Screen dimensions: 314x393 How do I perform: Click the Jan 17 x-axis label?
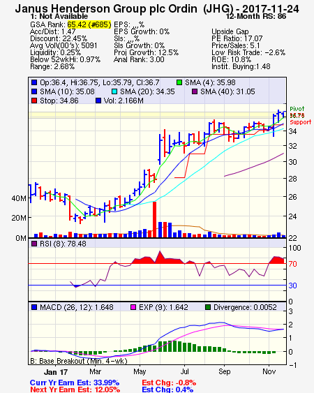[x=56, y=372]
